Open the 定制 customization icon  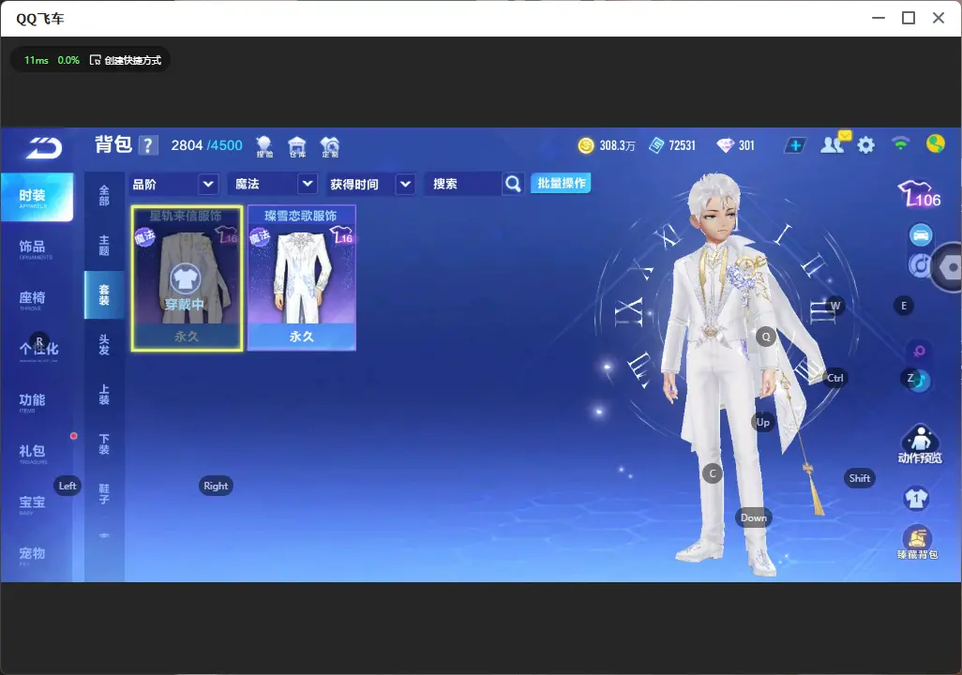330,146
